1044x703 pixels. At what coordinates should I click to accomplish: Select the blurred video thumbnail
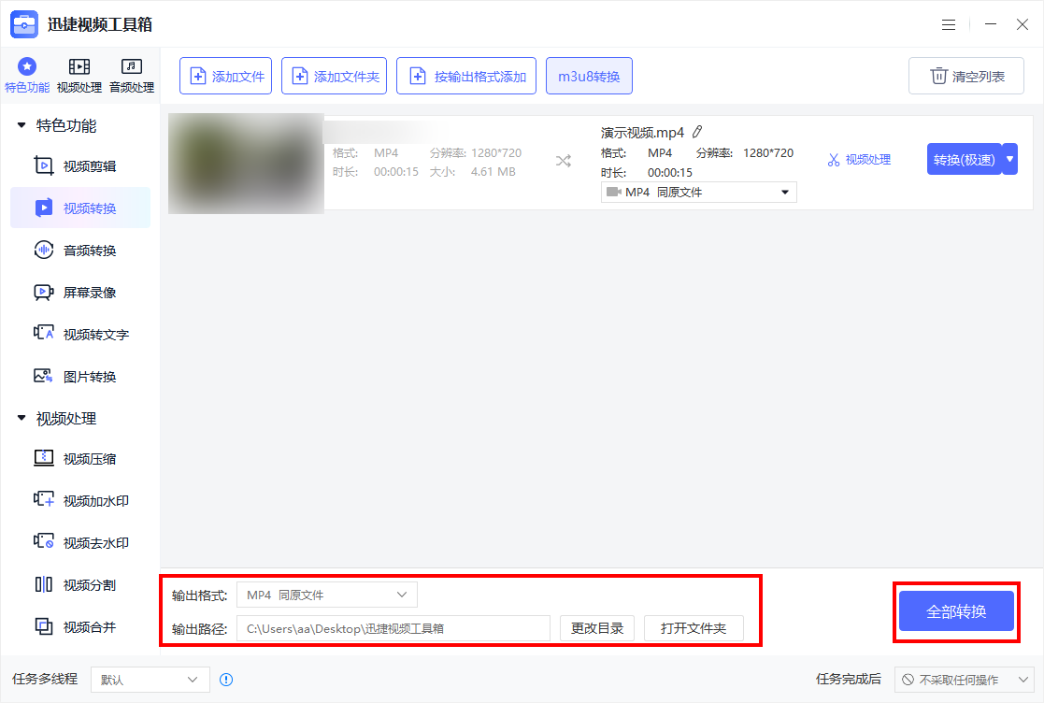(x=247, y=163)
